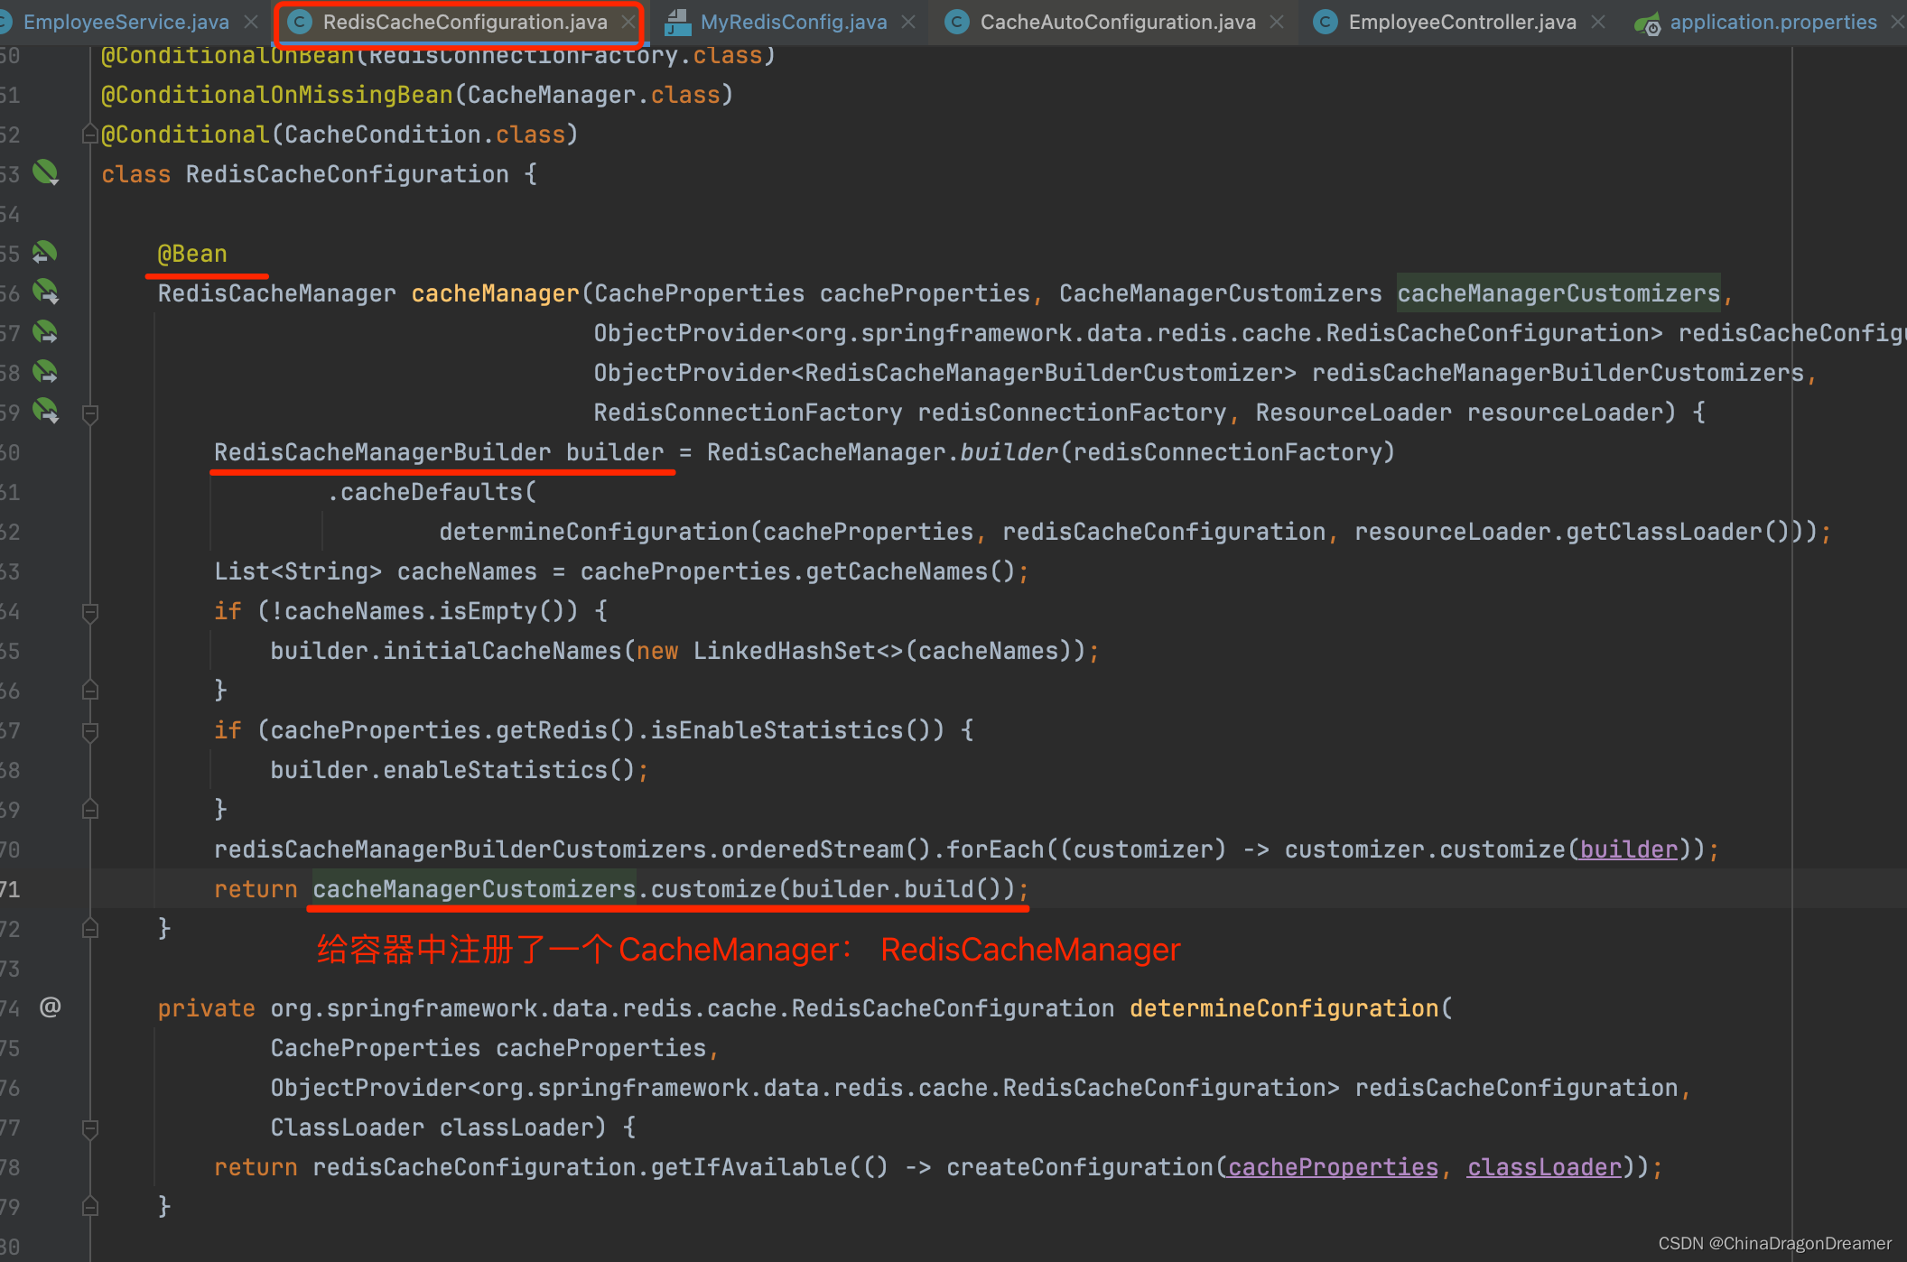
Task: Switch to EmployeeController.java tab
Action: click(x=1462, y=22)
